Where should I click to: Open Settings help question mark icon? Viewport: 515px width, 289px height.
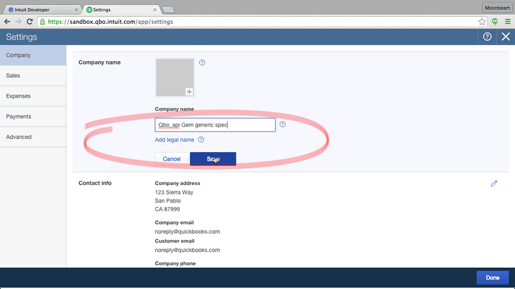(x=487, y=37)
